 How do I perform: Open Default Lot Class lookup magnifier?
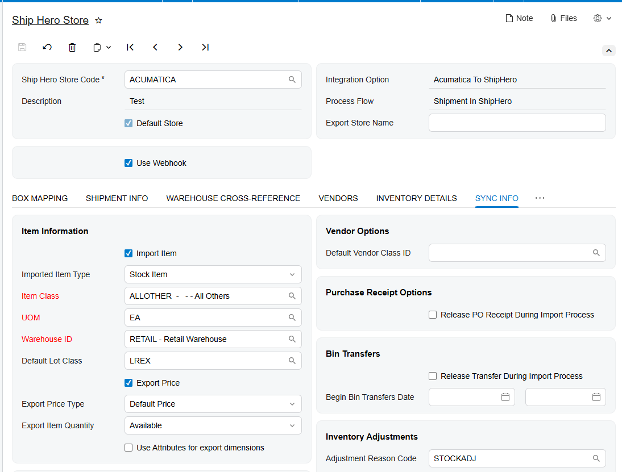click(x=292, y=361)
